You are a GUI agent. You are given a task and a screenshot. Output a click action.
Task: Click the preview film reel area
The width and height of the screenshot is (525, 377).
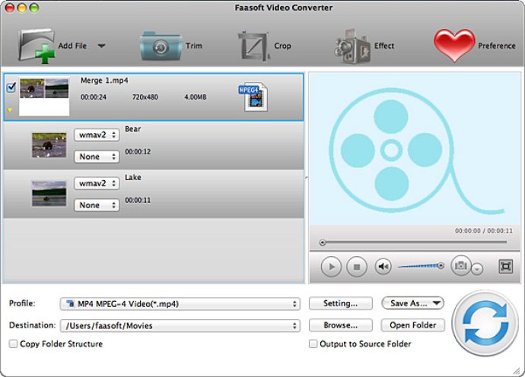coord(415,150)
